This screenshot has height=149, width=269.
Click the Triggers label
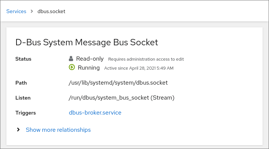tap(25, 113)
